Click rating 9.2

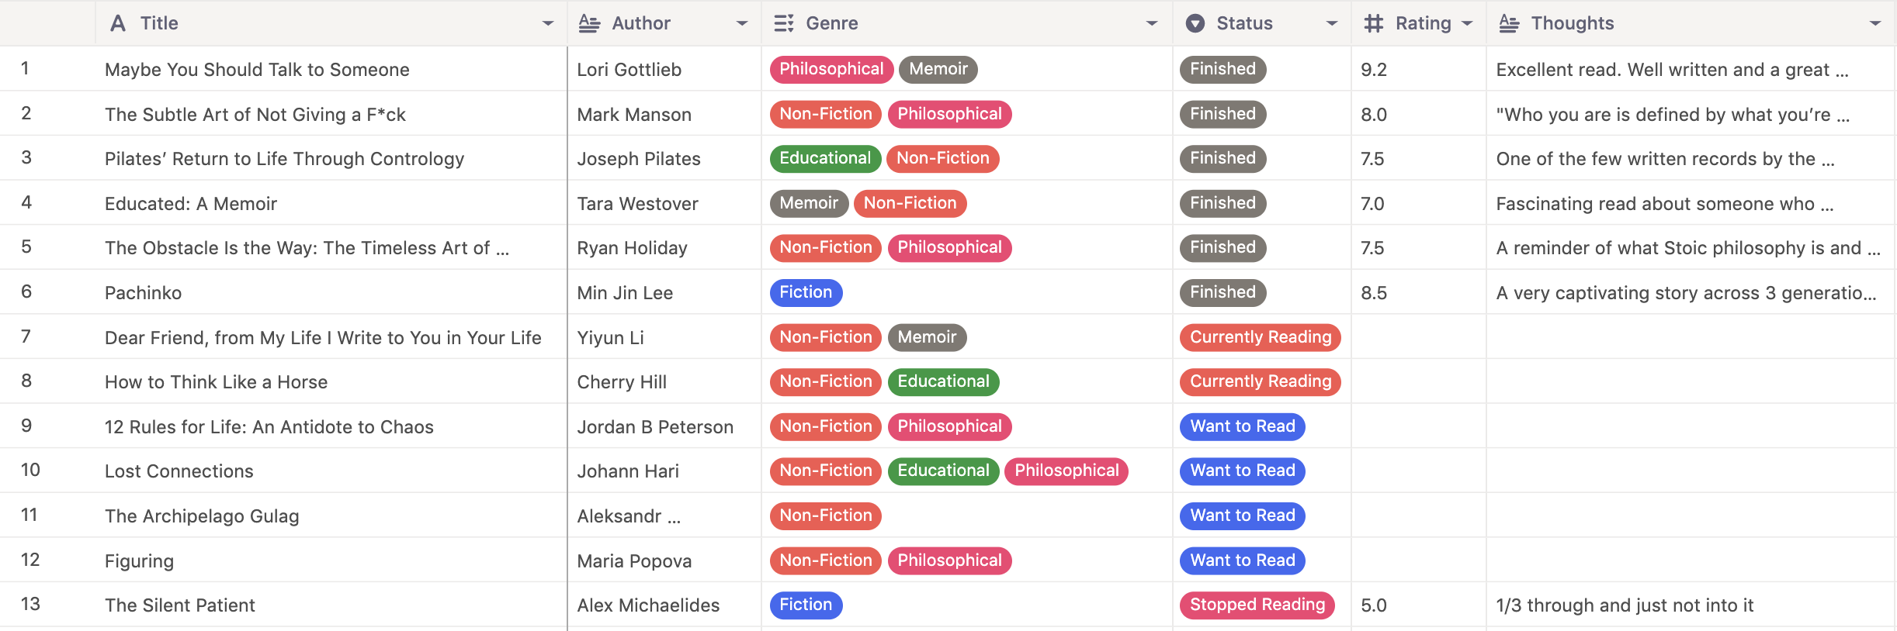[x=1374, y=70]
